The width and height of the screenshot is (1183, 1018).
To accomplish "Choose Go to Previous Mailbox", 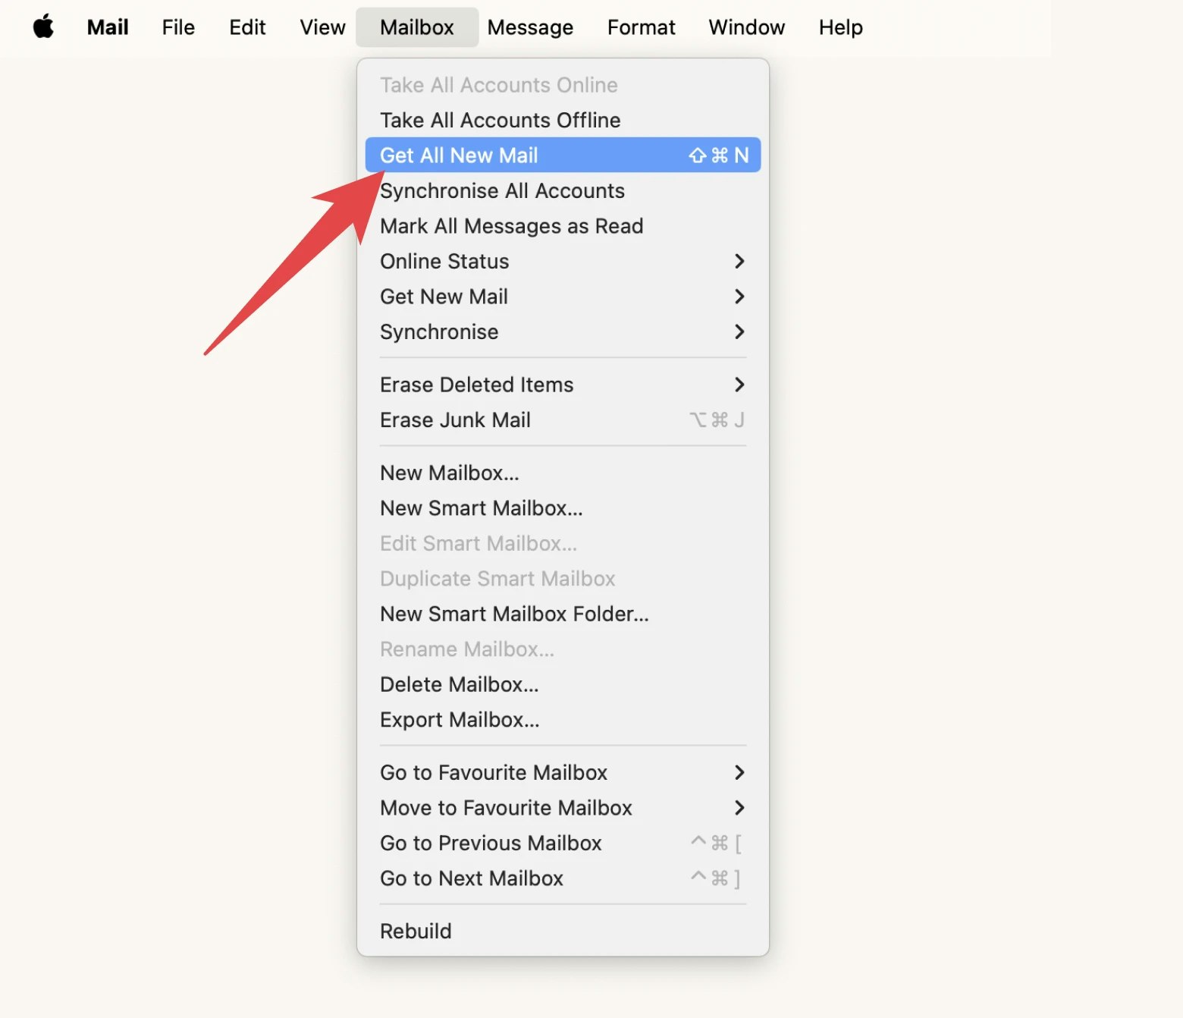I will [563, 843].
